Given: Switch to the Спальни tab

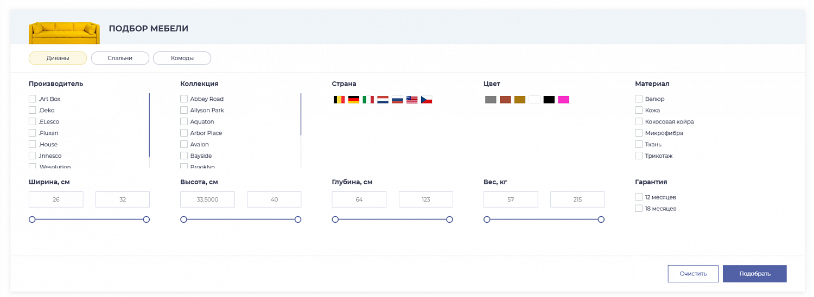Looking at the screenshot, I should (120, 58).
